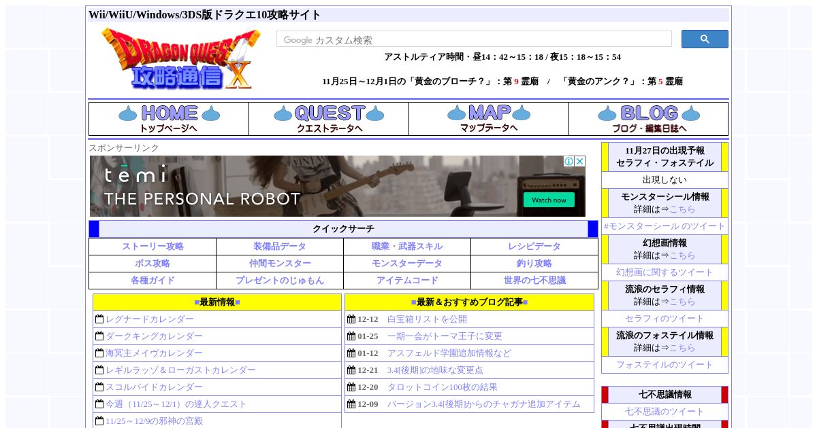Screen dimensions: 817x428
Task: Open the ad info icon
Action: tap(568, 162)
